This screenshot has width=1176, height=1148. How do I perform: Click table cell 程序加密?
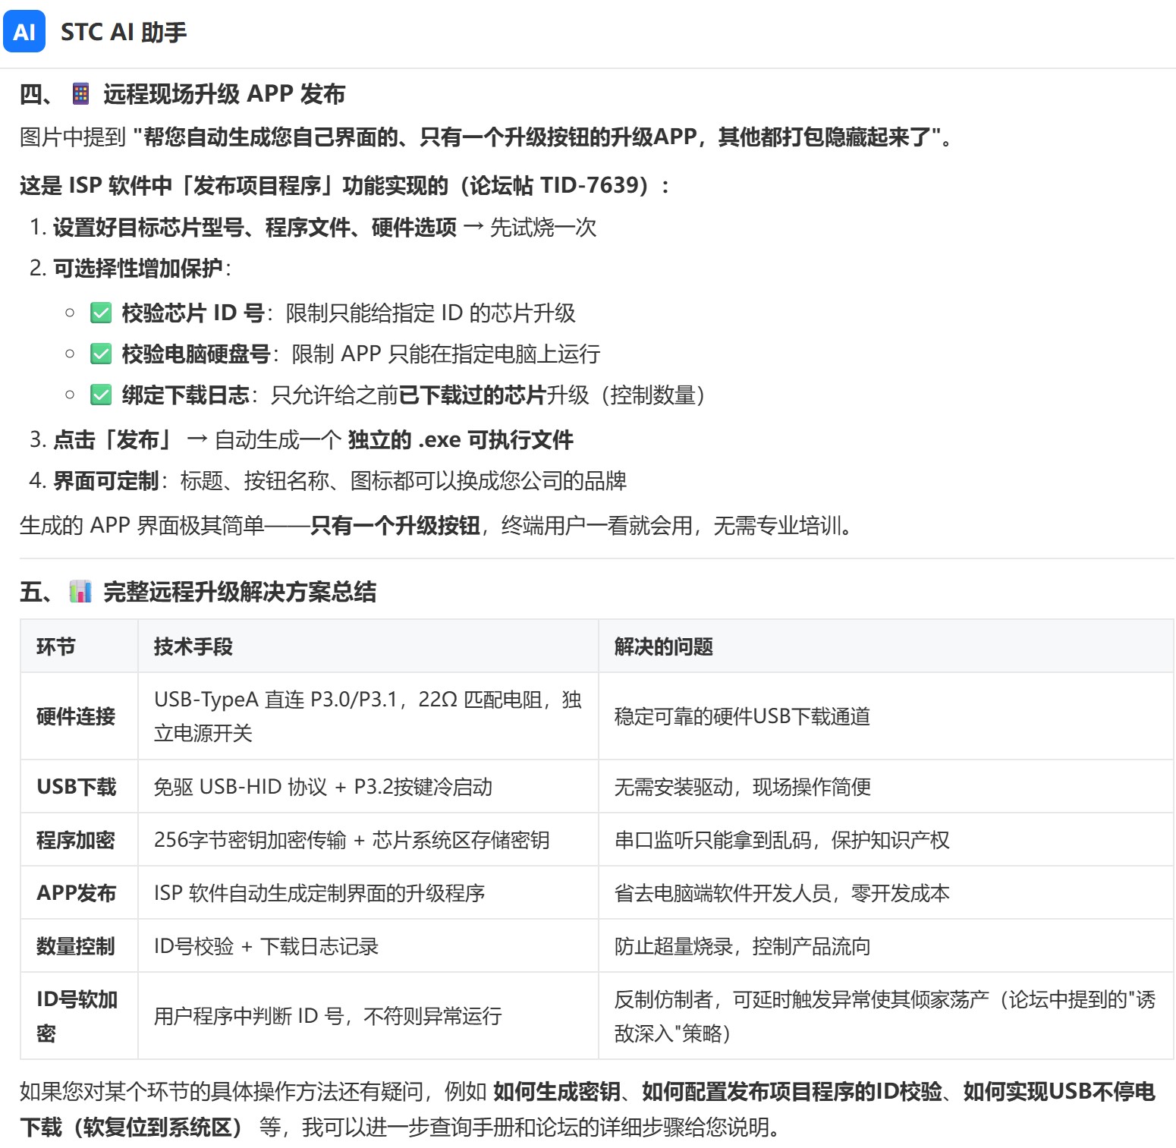(76, 840)
